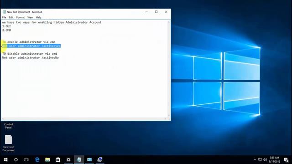Open the File menu in Notepad
This screenshot has height=164, width=292.
pos(4,17)
